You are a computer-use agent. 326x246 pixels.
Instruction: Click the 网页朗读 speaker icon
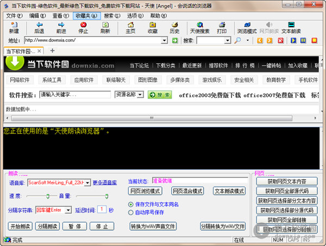click(x=269, y=28)
